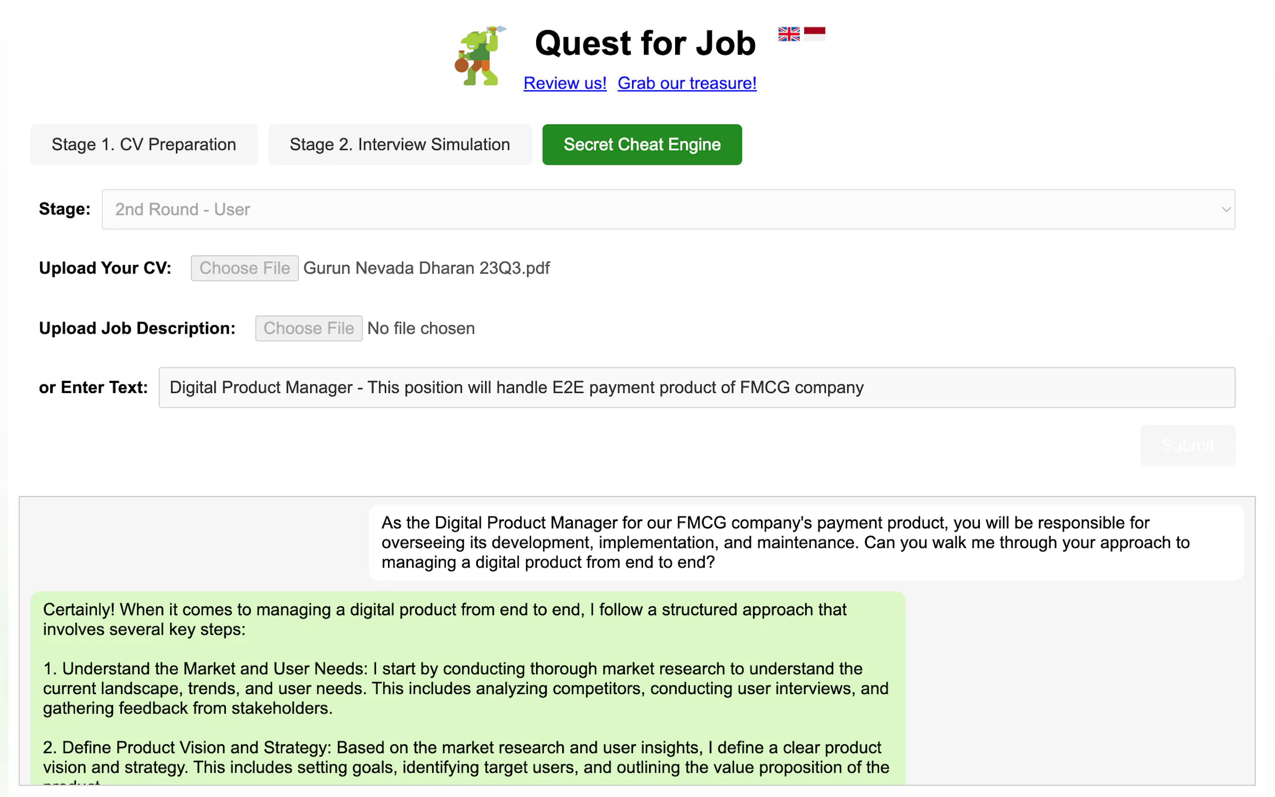The height and width of the screenshot is (797, 1275).
Task: Select the Indonesian flag language icon
Action: pyautogui.click(x=814, y=34)
